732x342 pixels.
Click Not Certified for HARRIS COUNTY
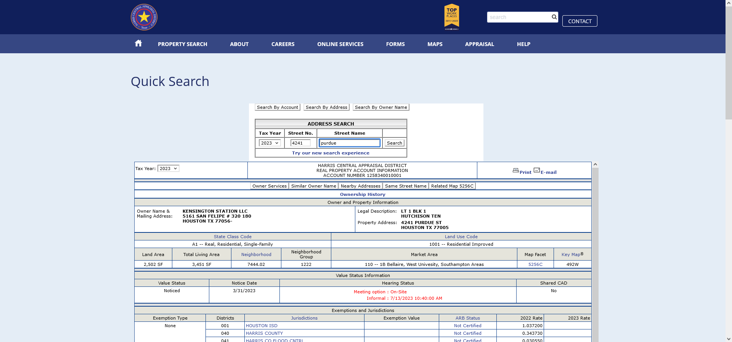(468, 333)
